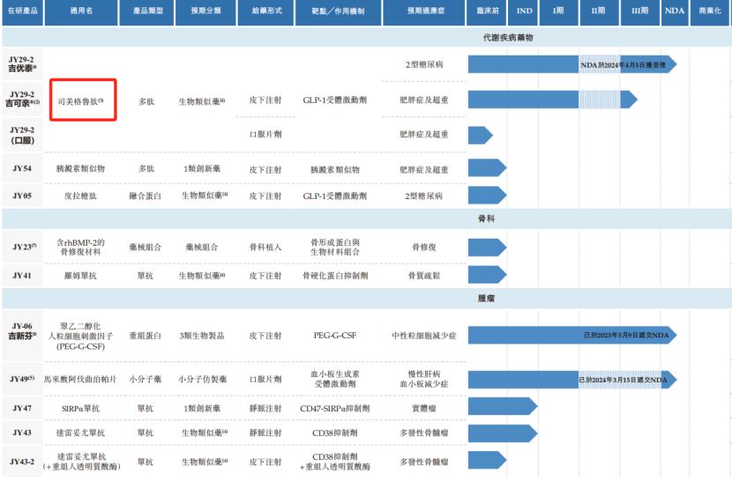Select the JY54 product row label
The image size is (732, 481).
[22, 166]
